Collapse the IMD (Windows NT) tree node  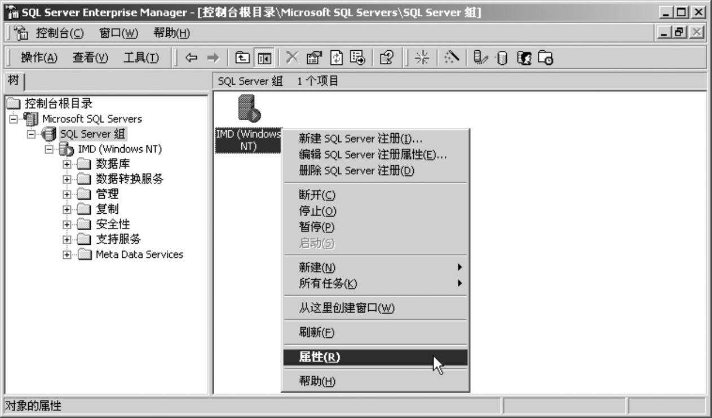click(49, 149)
